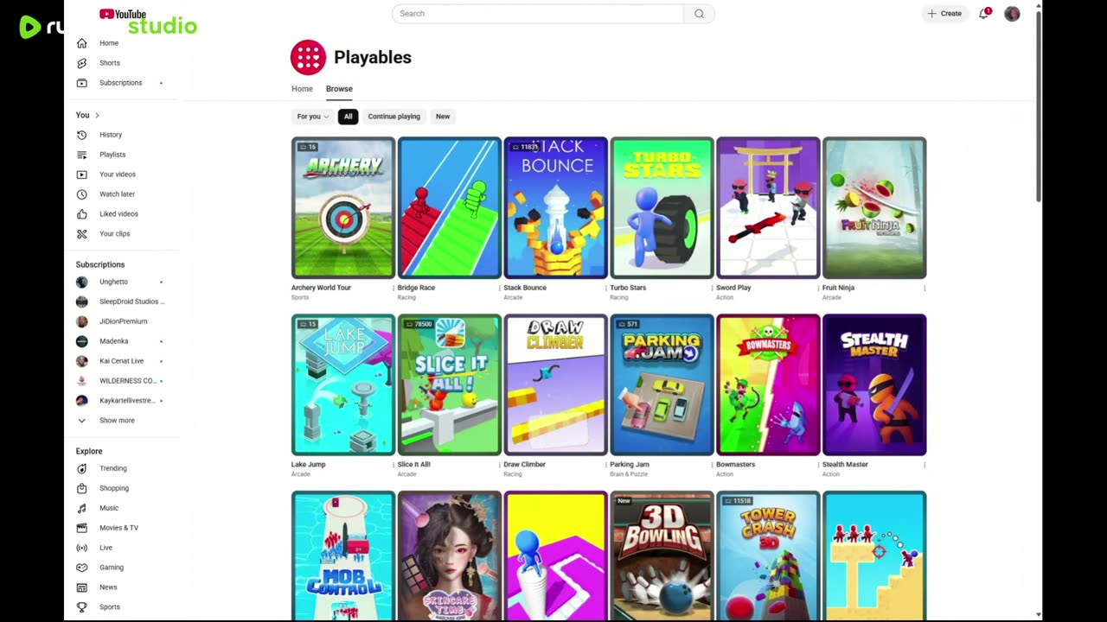Expand the For you dropdown filter
Viewport: 1107px width, 622px height.
coord(312,117)
